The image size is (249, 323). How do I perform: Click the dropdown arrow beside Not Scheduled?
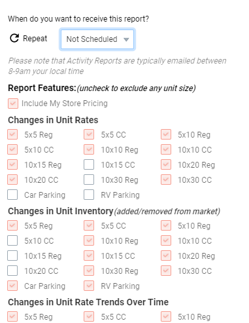[126, 39]
